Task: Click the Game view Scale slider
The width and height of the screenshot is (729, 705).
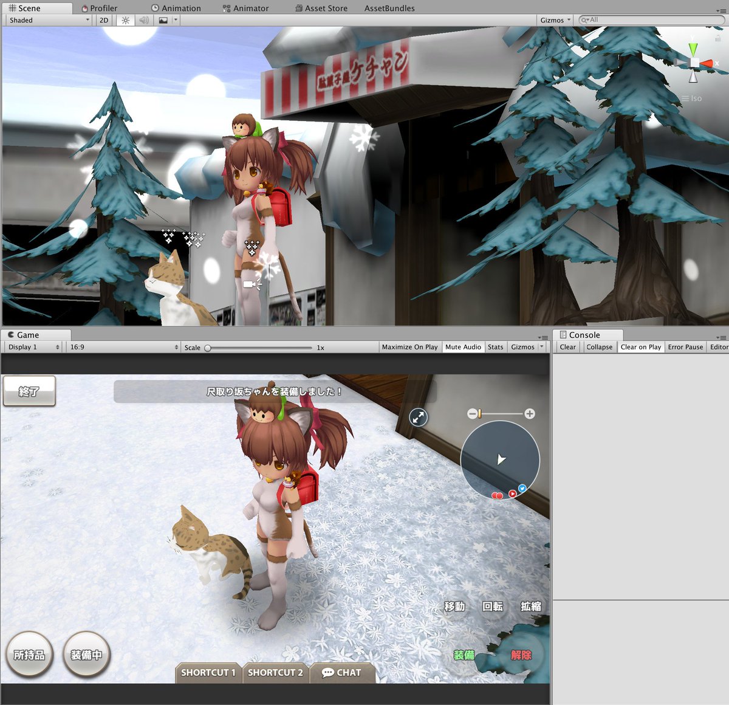Action: [259, 348]
